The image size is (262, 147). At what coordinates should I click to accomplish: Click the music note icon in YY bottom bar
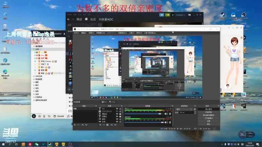point(68,116)
